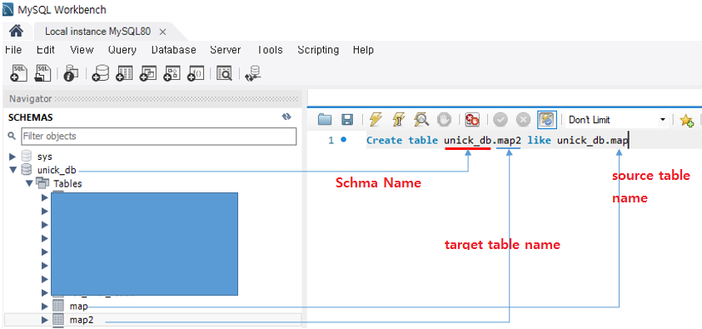Execute the SQL script lightning icon
The width and height of the screenshot is (702, 329).
376,119
